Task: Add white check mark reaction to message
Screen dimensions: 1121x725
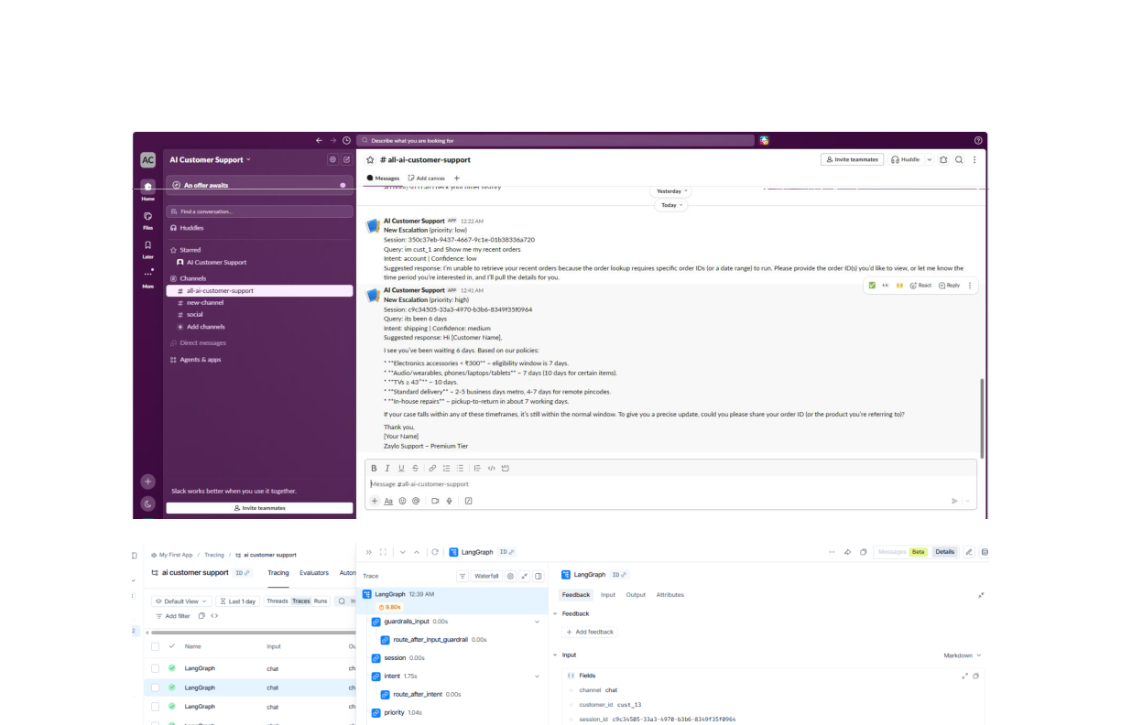Action: 872,286
